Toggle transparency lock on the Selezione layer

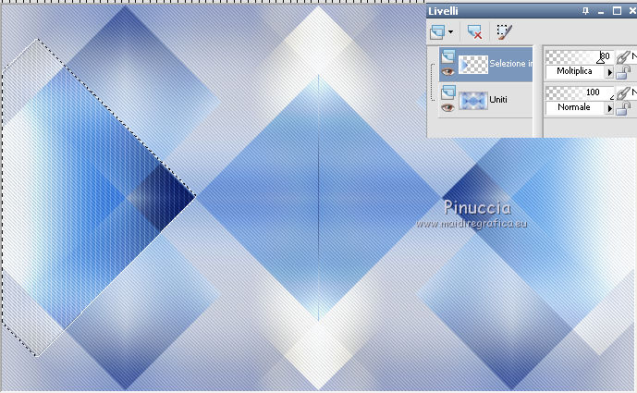click(623, 72)
